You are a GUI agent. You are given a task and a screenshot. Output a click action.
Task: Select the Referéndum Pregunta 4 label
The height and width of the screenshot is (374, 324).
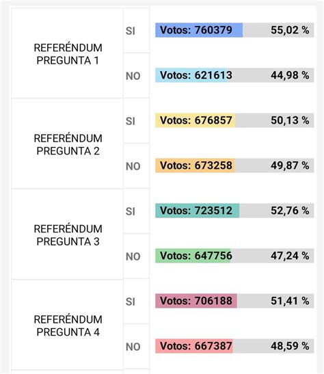(x=68, y=325)
